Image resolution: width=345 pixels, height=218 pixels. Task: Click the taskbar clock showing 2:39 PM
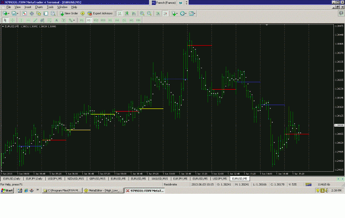[x=336, y=190]
